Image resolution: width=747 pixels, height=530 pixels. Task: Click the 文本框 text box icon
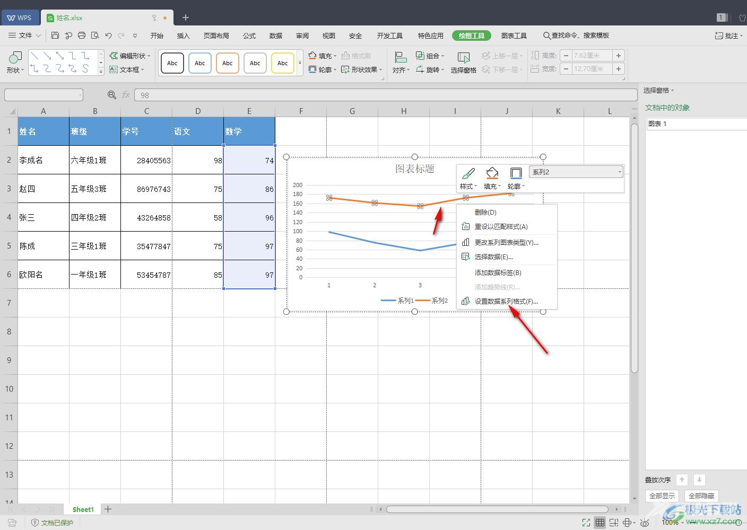click(x=114, y=69)
